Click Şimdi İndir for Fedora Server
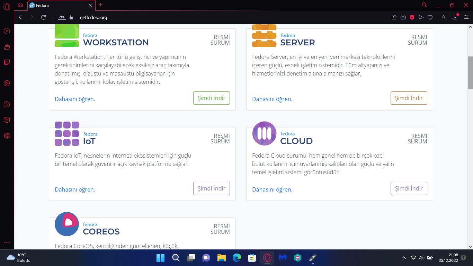This screenshot has width=473, height=266. click(409, 98)
